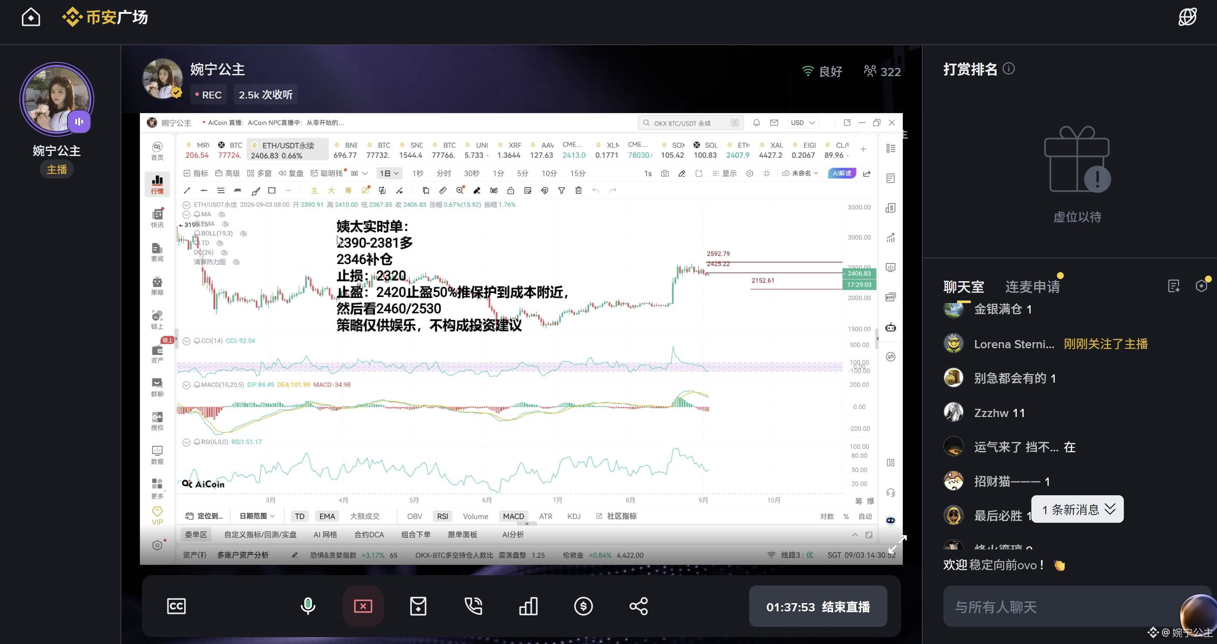
Task: Go to Binance Square home icon
Action: coord(31,18)
